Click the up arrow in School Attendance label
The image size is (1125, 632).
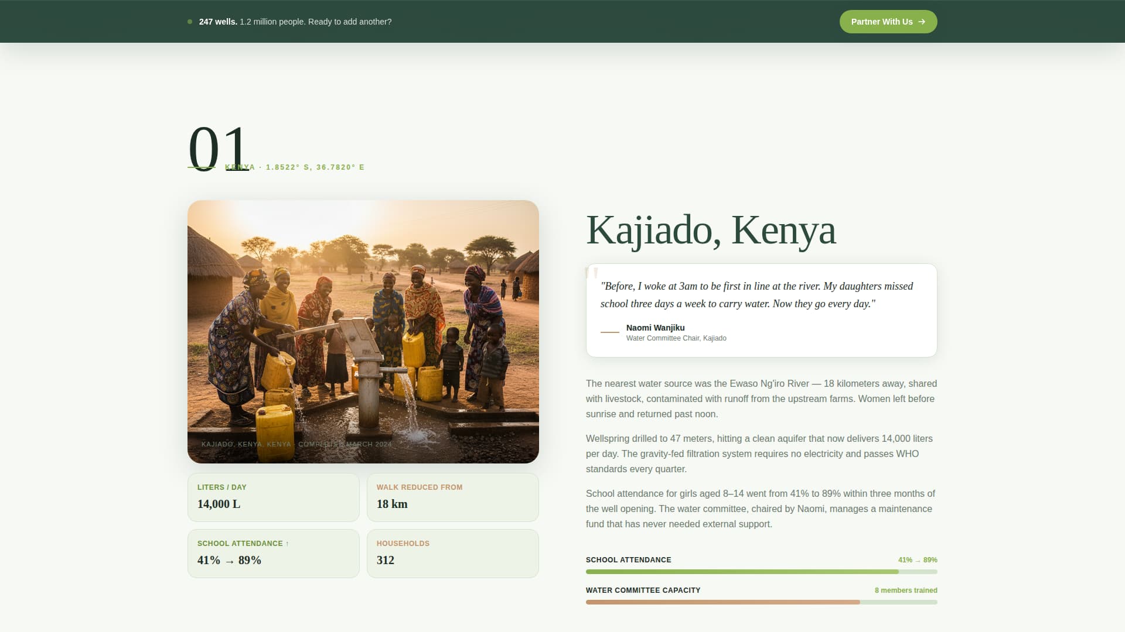coord(287,544)
